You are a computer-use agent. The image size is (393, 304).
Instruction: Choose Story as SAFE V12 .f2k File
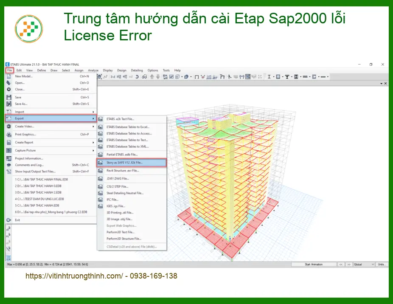132,163
